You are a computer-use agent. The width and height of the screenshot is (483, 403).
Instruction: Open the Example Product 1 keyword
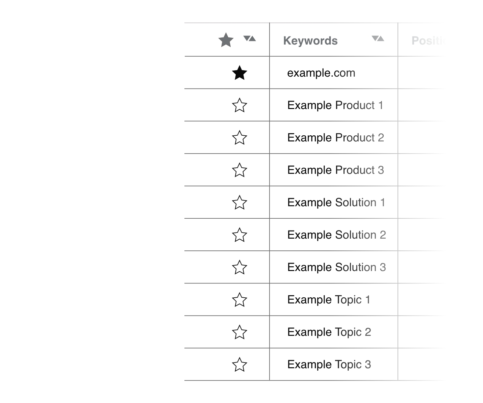pos(335,105)
